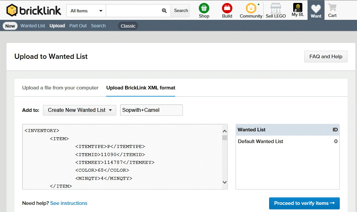357x212 pixels.
Task: Select Default Wanted List row
Action: [x=288, y=141]
